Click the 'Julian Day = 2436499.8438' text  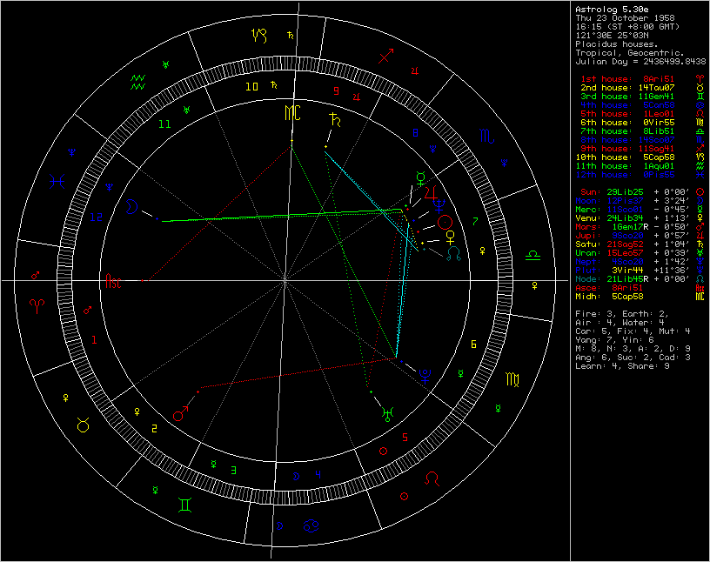(x=640, y=62)
